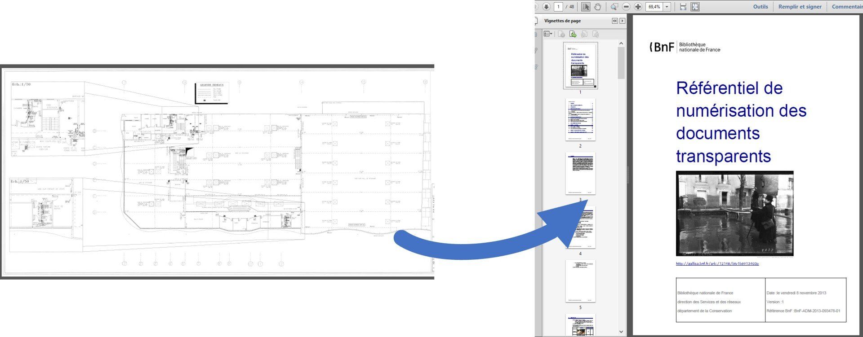Collapse the Vignettes de page panel

(x=614, y=21)
